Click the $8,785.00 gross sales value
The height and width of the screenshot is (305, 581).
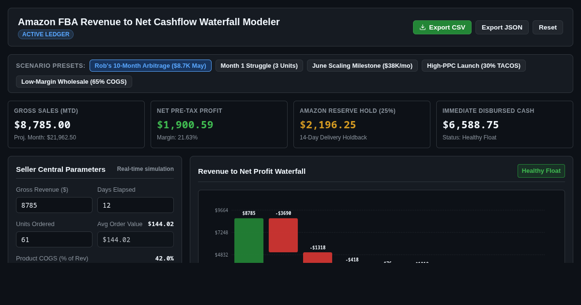(x=42, y=125)
